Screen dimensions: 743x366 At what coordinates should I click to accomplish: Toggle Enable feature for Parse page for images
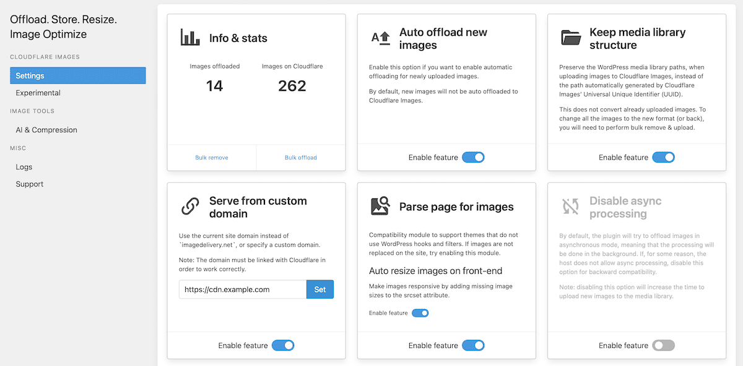[473, 346]
